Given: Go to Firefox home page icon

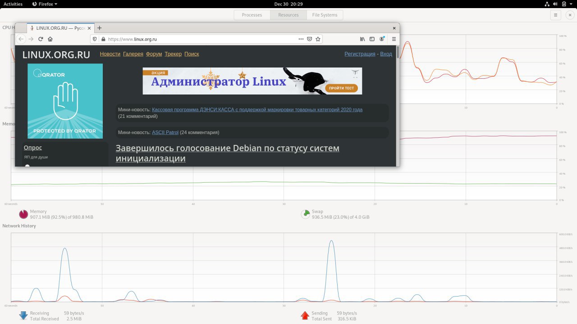Looking at the screenshot, I should pyautogui.click(x=50, y=39).
